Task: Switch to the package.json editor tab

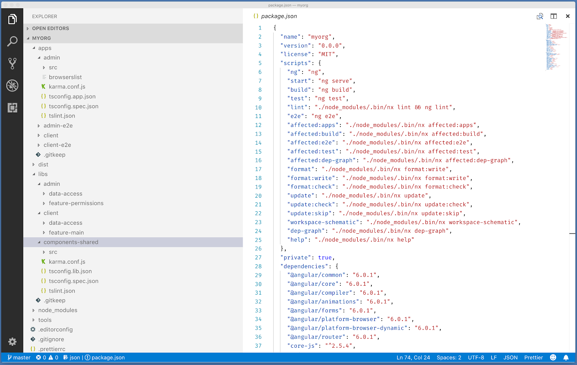Action: click(279, 16)
